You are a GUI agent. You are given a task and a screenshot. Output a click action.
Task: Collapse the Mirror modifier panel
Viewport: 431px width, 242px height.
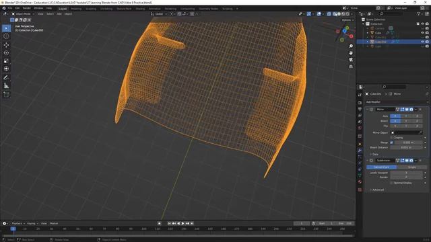pos(367,109)
